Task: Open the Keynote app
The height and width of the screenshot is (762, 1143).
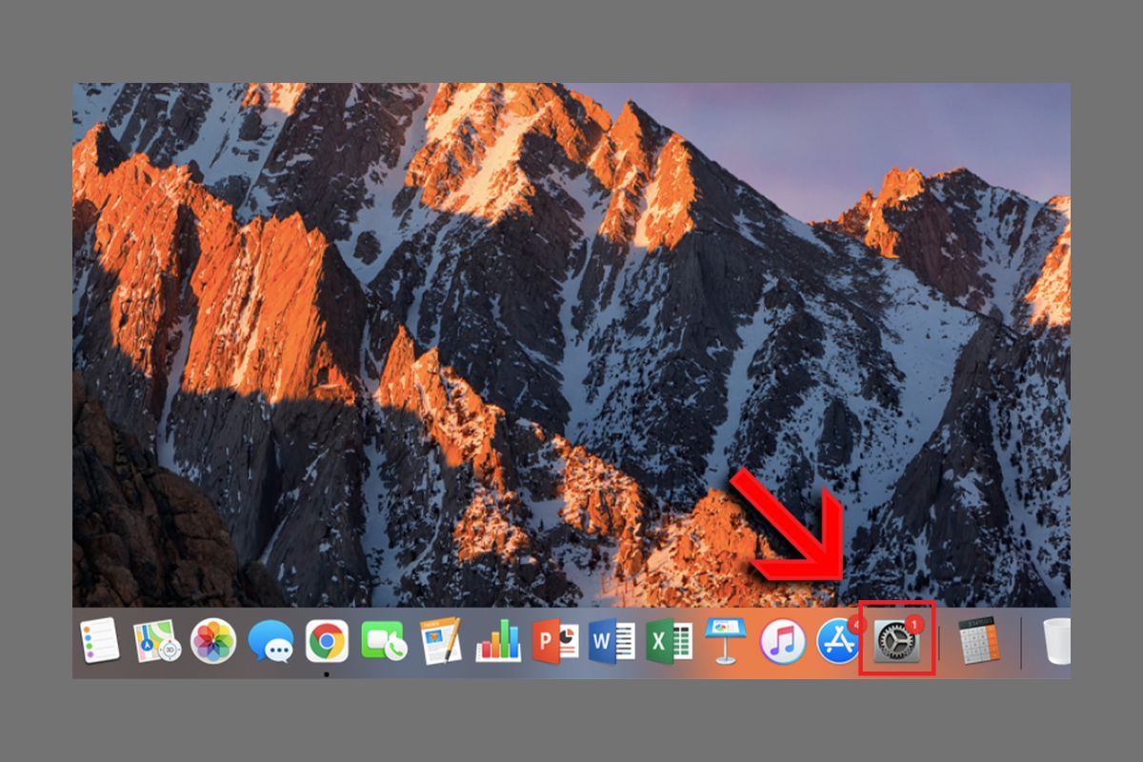Action: pyautogui.click(x=726, y=641)
